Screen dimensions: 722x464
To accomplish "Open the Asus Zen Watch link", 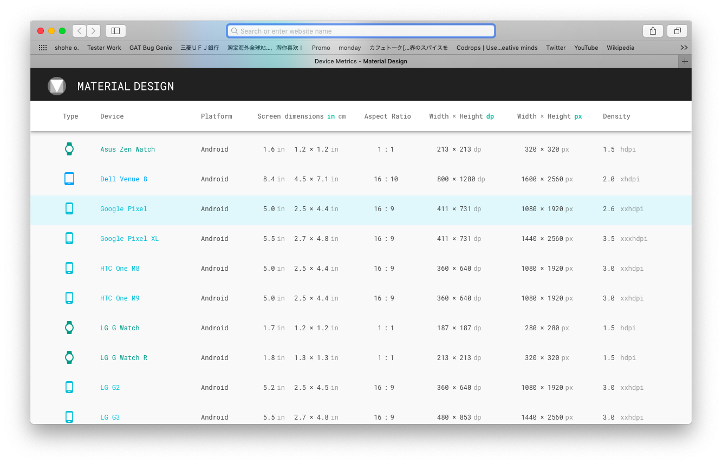I will [x=128, y=149].
